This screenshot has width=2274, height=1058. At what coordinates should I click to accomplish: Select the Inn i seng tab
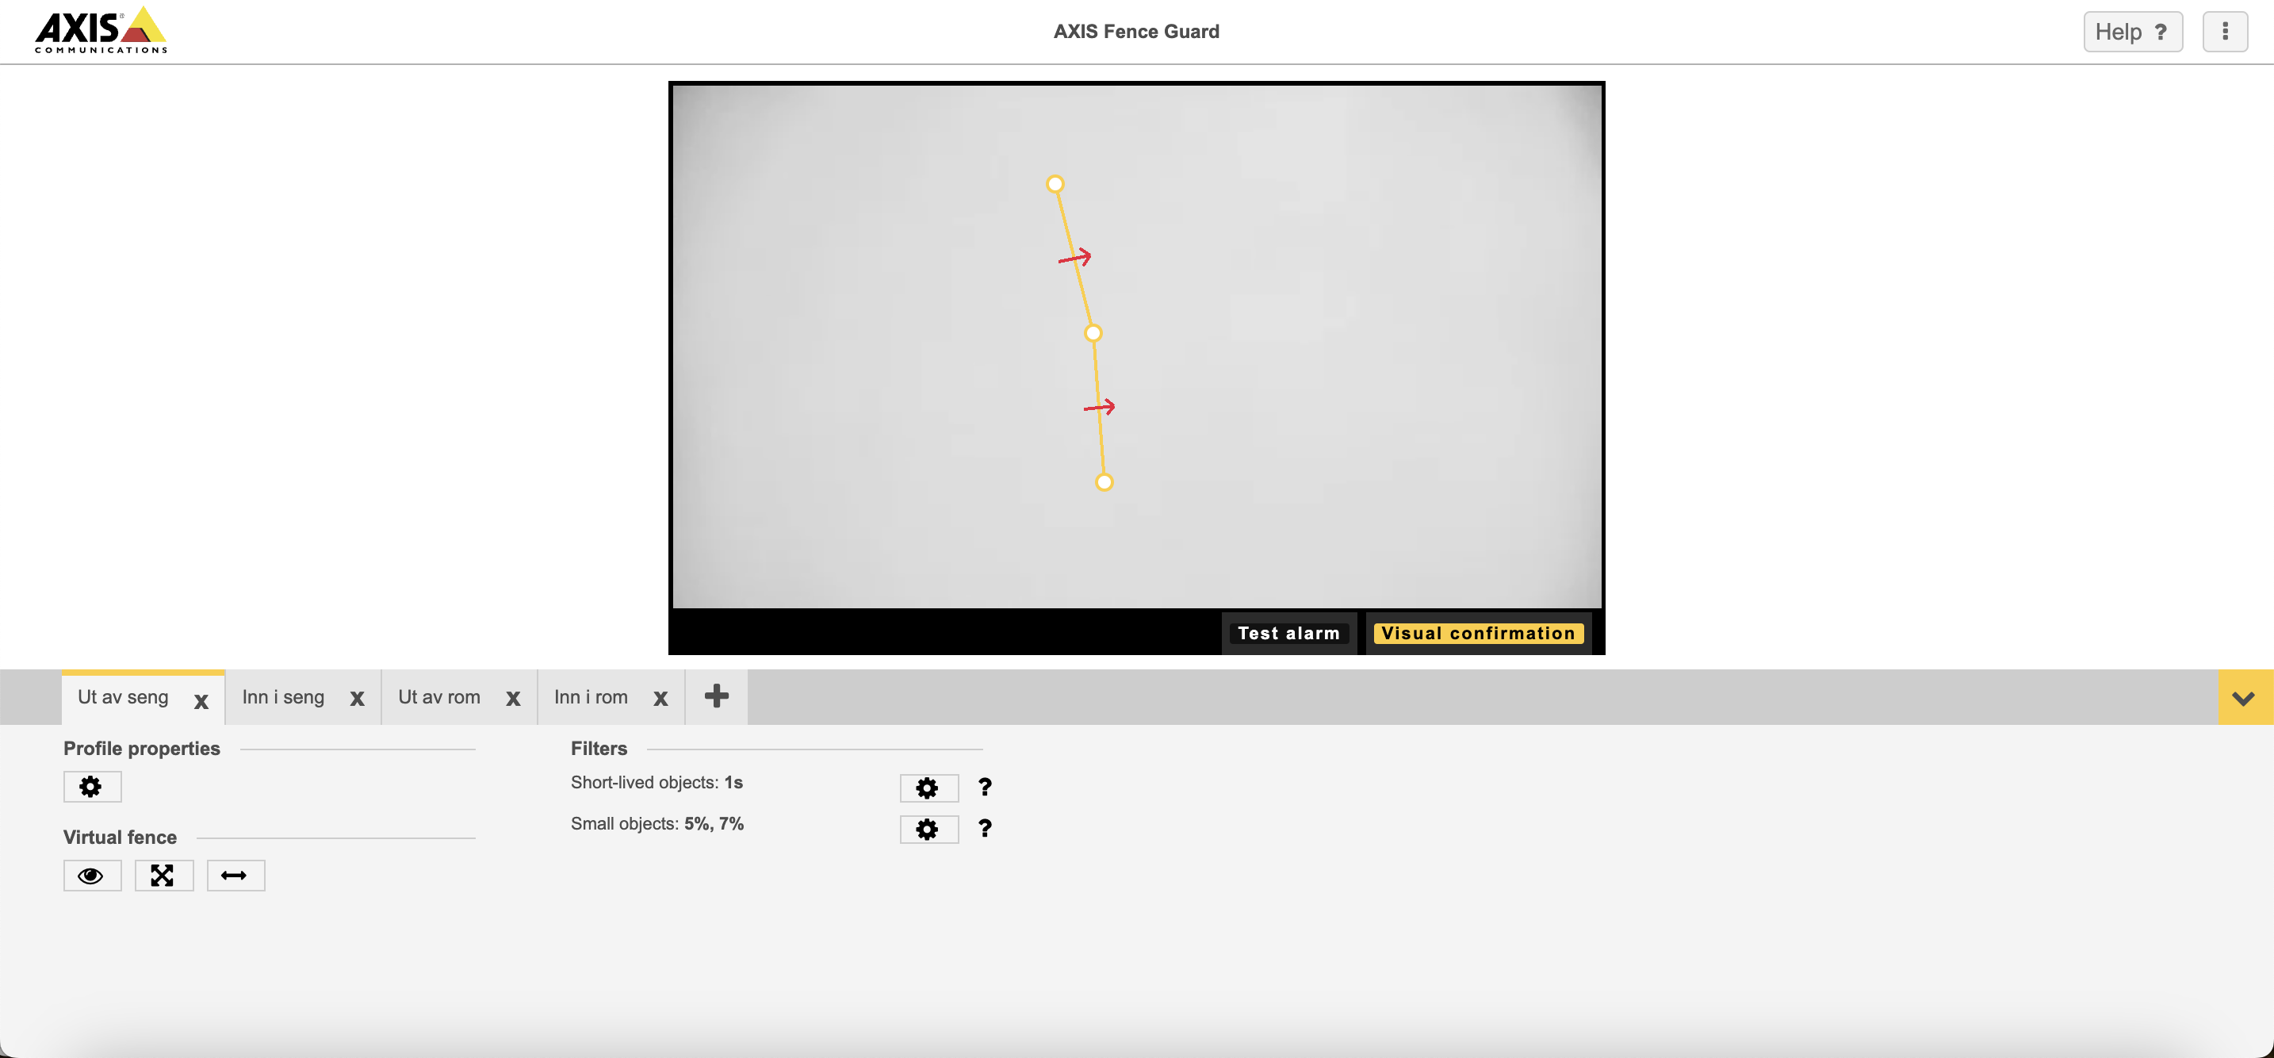284,696
